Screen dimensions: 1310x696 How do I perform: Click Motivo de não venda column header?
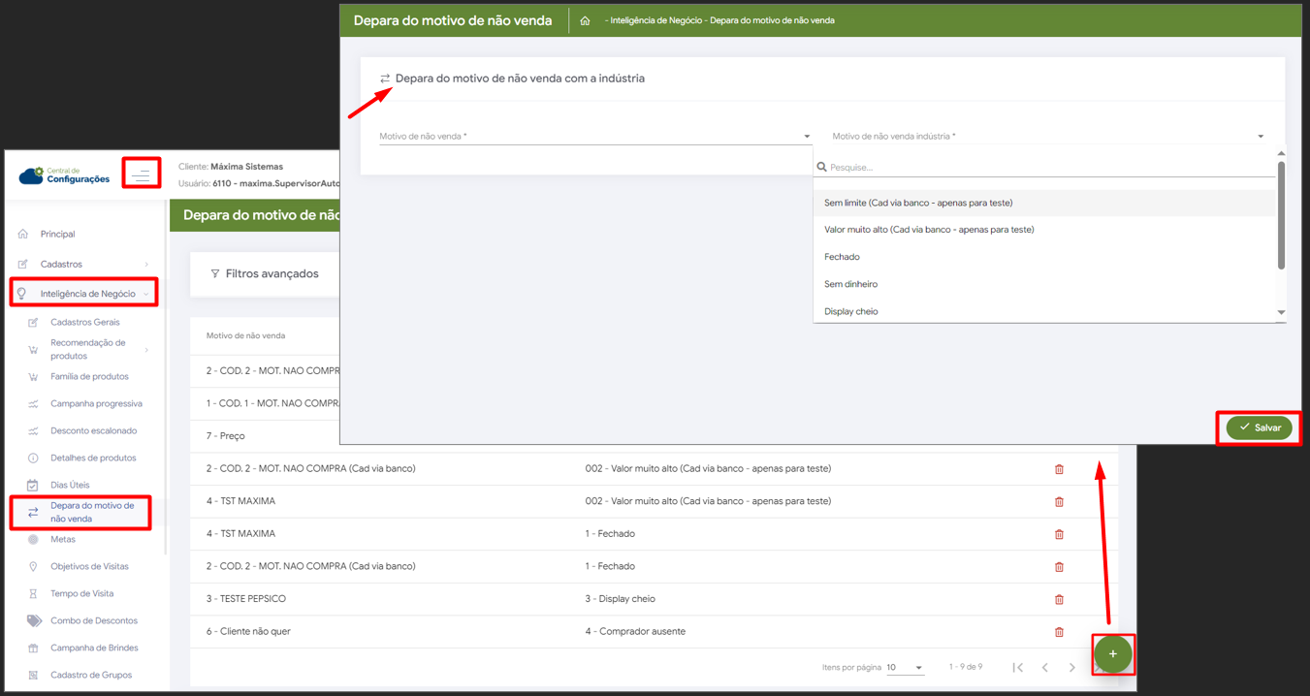(245, 335)
